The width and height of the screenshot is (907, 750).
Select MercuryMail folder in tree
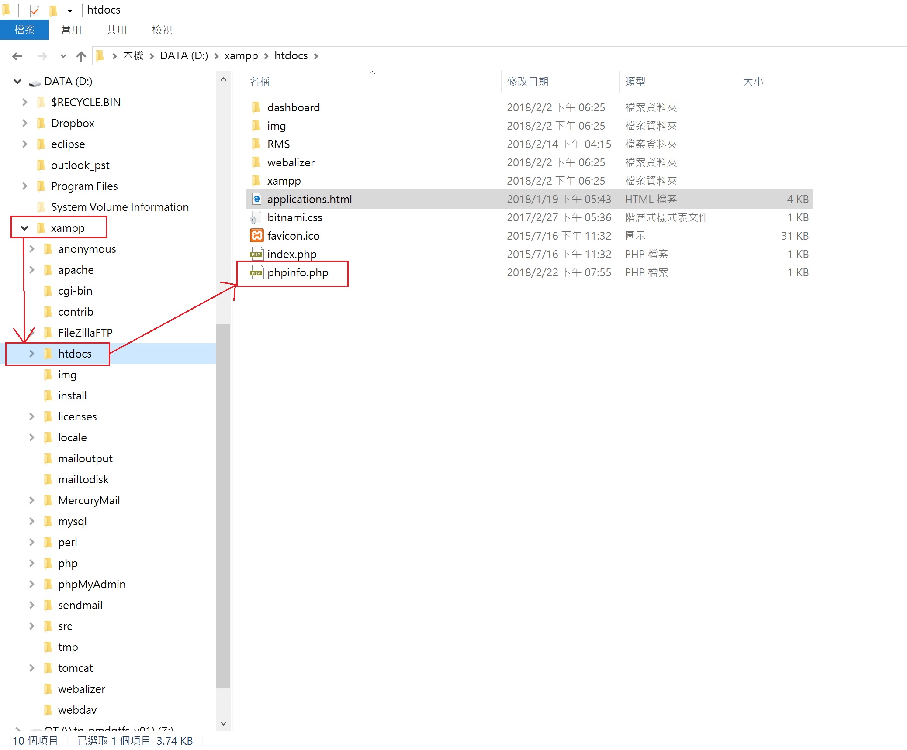pos(89,500)
